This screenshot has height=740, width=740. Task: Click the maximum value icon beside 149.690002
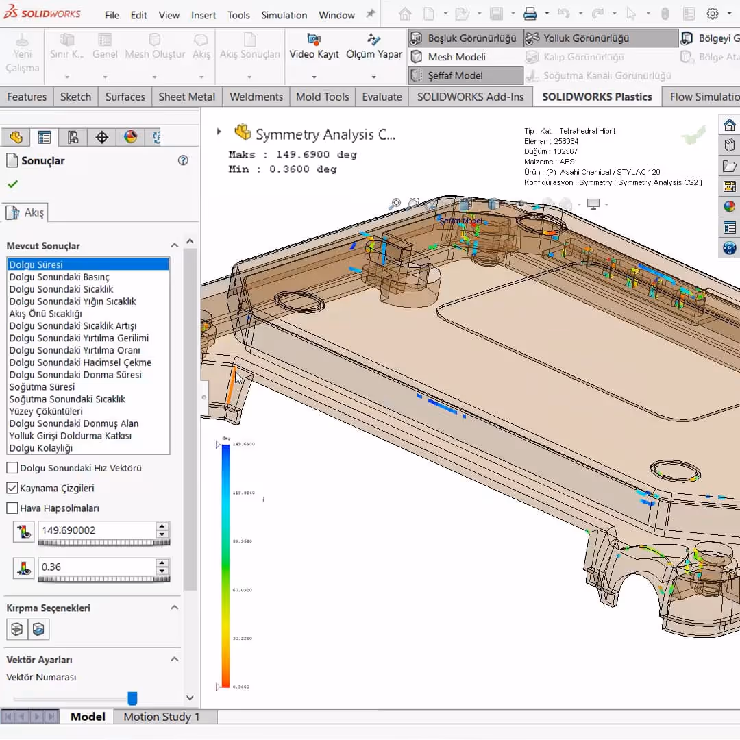(x=23, y=532)
